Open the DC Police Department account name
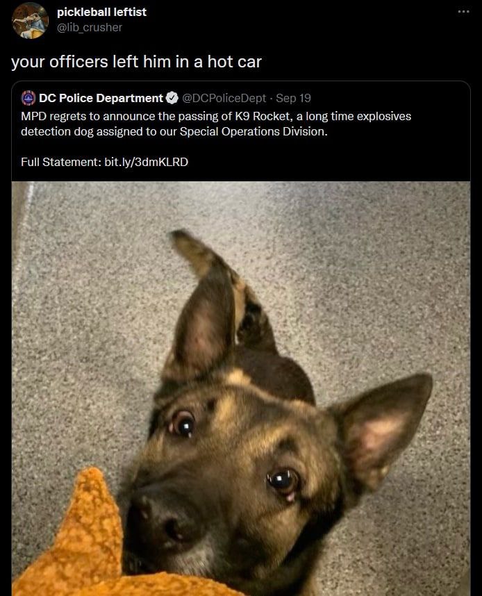This screenshot has height=596, width=482. pyautogui.click(x=101, y=98)
